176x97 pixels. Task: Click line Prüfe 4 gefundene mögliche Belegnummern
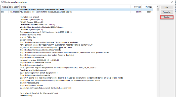point(58,68)
